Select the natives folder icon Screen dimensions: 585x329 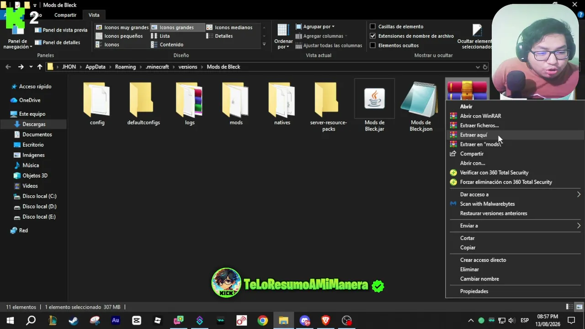coord(282,100)
